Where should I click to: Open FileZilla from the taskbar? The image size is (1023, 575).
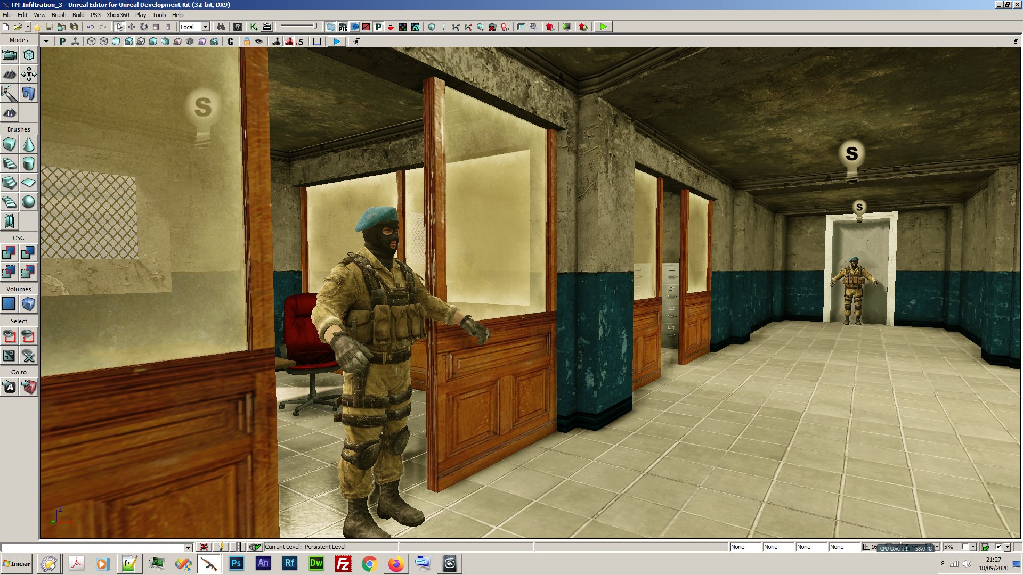[x=343, y=564]
